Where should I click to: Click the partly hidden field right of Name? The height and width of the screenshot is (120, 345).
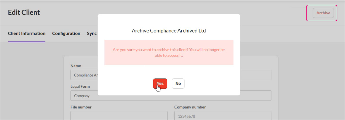pos(256,75)
